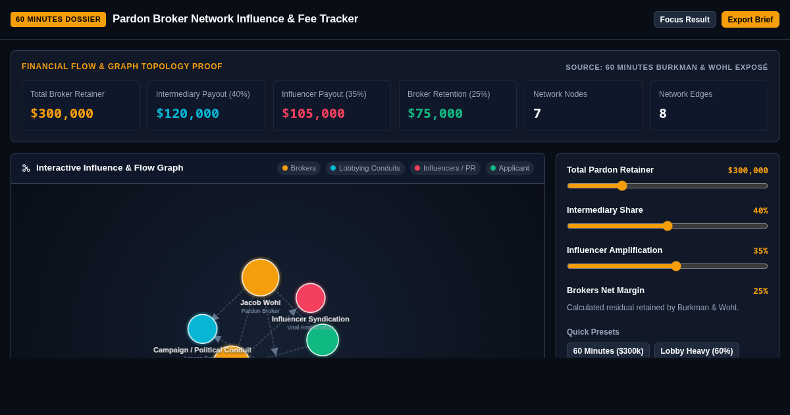Screen dimensions: 790x415
Task: Click the Intermediary Payout $120,000 card
Action: tap(206, 105)
